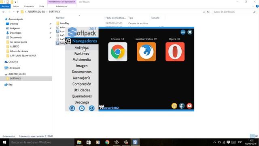
Task: Click the yellow round icon next to Facebook
Action: coord(174,106)
